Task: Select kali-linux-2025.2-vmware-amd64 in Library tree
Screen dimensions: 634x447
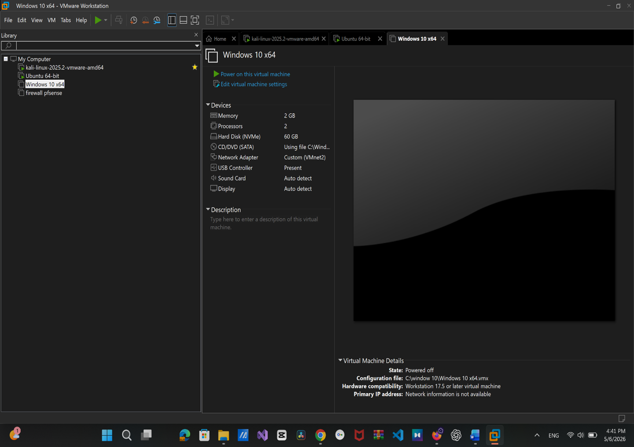Action: [x=64, y=67]
